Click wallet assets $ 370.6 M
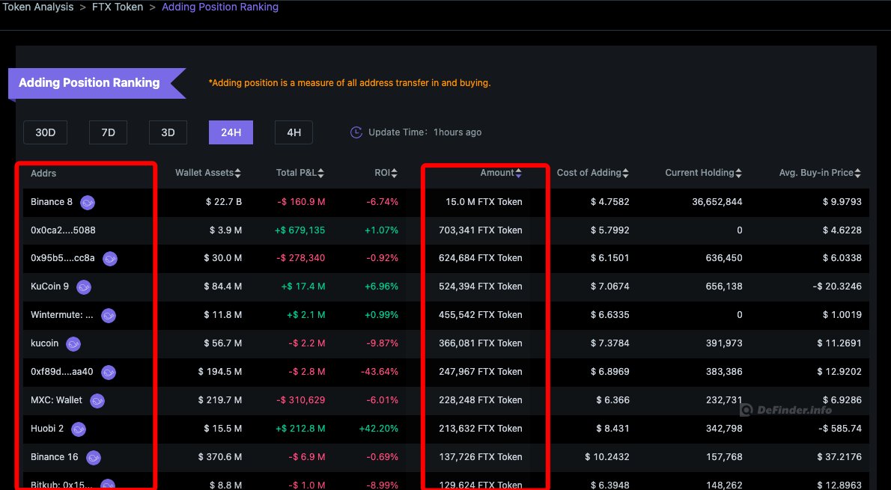 (x=220, y=456)
